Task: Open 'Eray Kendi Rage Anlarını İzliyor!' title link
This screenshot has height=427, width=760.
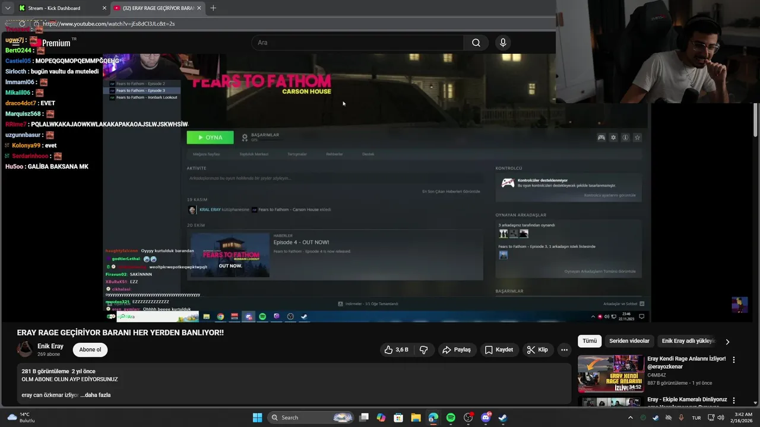Action: pyautogui.click(x=686, y=362)
